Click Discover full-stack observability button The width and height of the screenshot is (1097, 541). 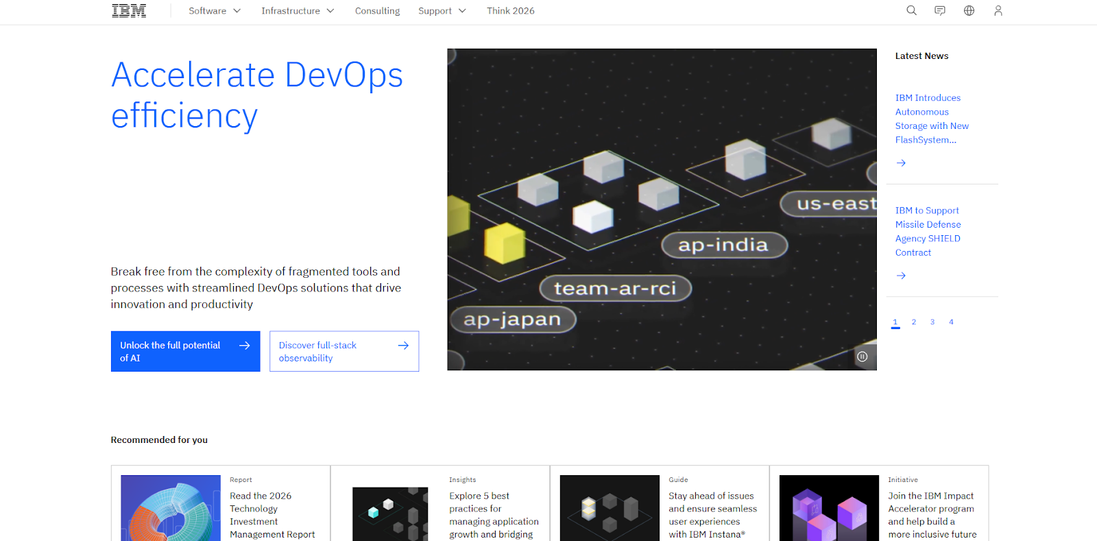343,351
